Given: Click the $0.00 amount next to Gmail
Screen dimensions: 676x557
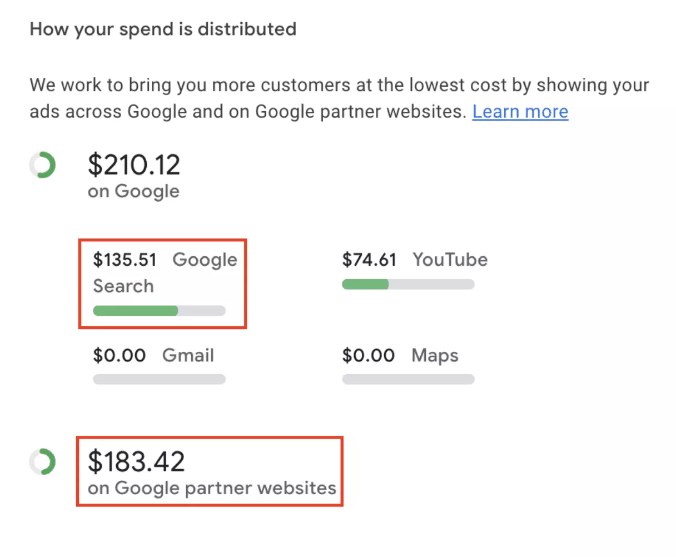Looking at the screenshot, I should pos(119,355).
